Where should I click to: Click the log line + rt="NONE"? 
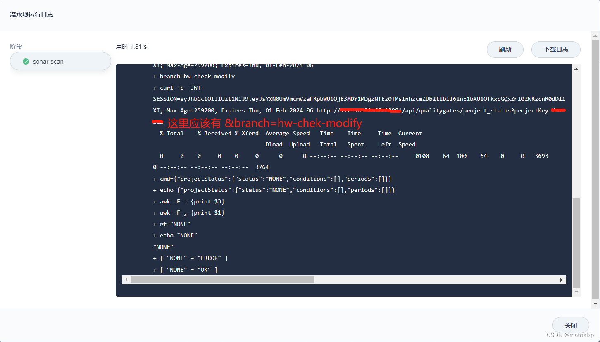click(x=172, y=225)
